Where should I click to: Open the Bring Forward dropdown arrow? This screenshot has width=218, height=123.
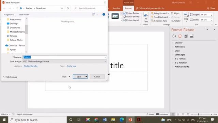tap(169, 13)
